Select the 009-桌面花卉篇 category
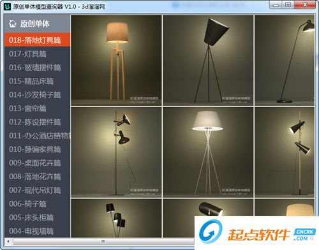Screen dimensions: 319x250 [38, 163]
